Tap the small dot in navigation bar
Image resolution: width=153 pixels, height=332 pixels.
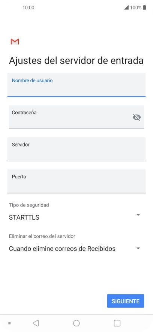(9, 323)
